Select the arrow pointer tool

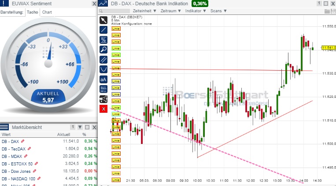coord(103,20)
